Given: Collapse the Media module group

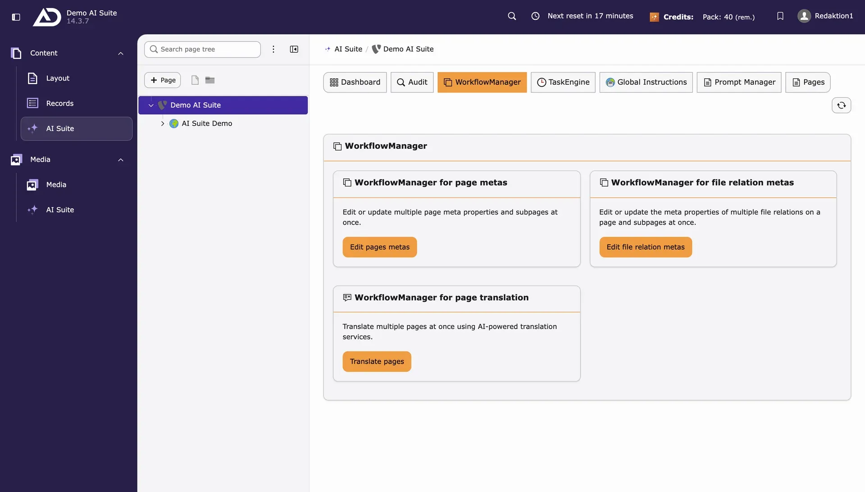Looking at the screenshot, I should click(121, 160).
